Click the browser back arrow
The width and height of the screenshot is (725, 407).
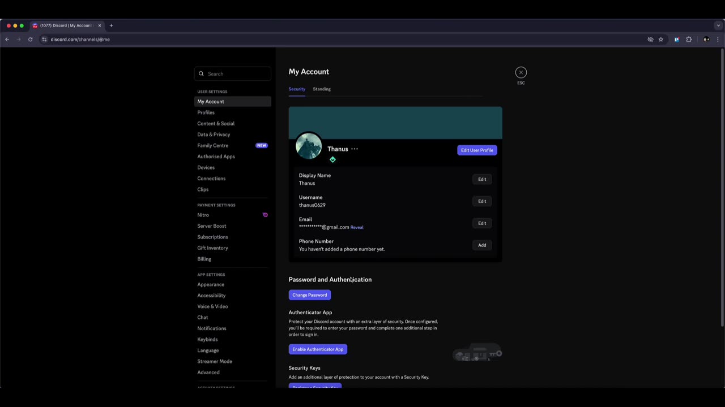coord(7,40)
